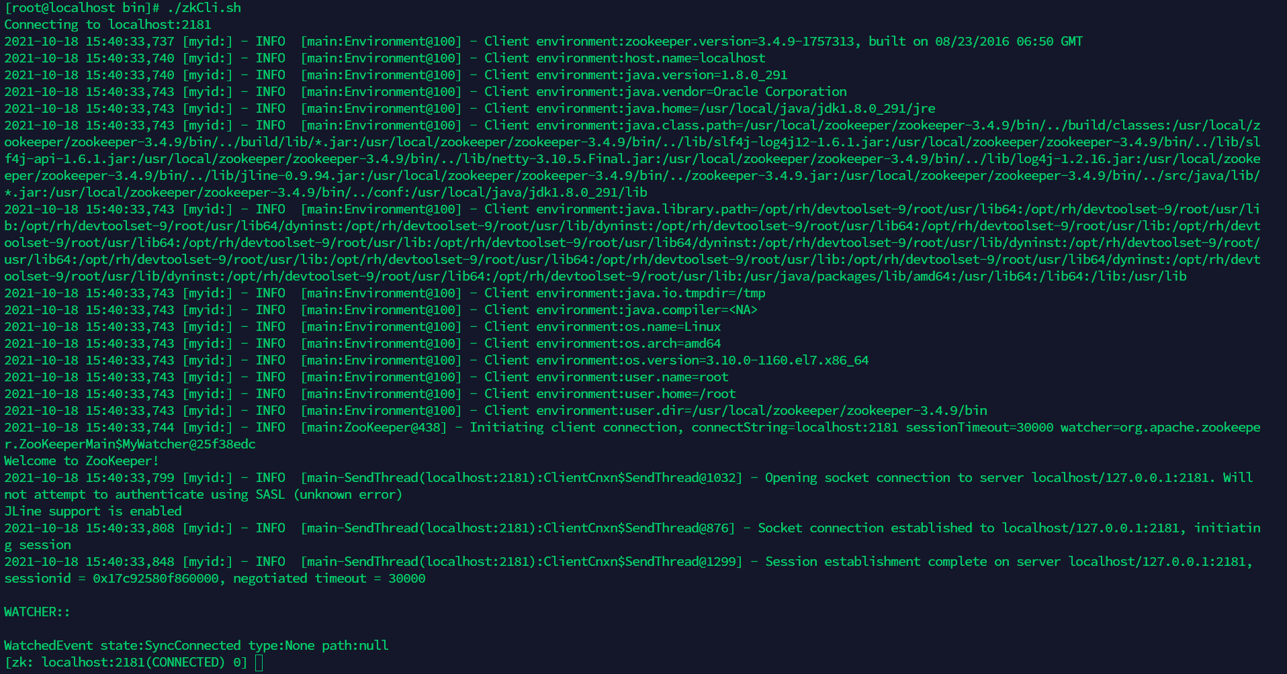Click the "sessionid = 0x17c92580f860000" value
Viewport: 1287px width, 674px height.
pyautogui.click(x=111, y=579)
